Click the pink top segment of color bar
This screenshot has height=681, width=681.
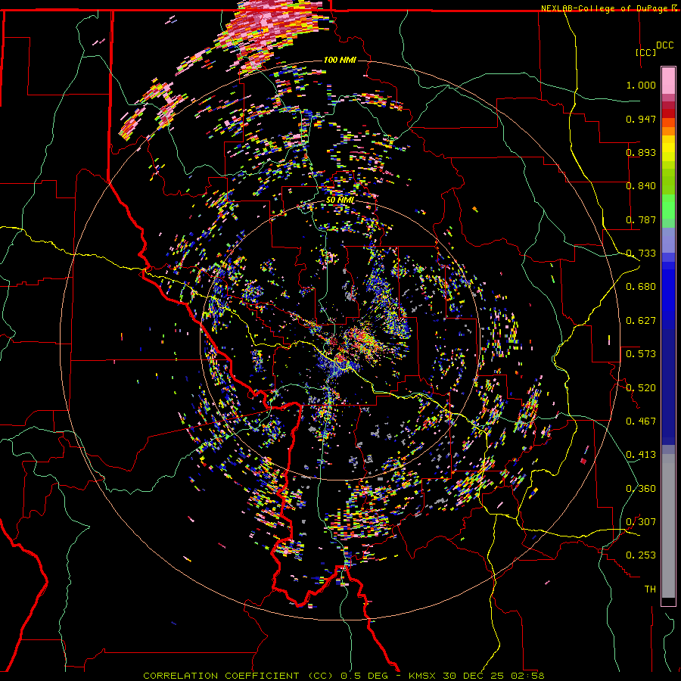[x=668, y=81]
